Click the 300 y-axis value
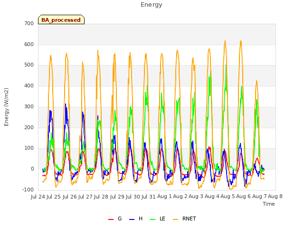 point(29,106)
